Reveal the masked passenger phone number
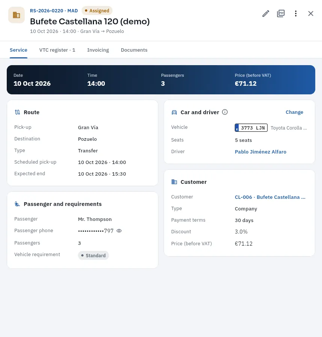Screen dimensions: 322x337 coord(119,231)
